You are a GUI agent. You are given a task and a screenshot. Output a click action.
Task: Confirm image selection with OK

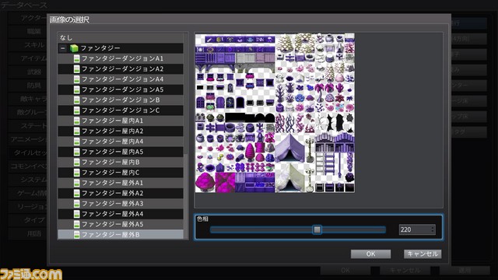tap(370, 254)
